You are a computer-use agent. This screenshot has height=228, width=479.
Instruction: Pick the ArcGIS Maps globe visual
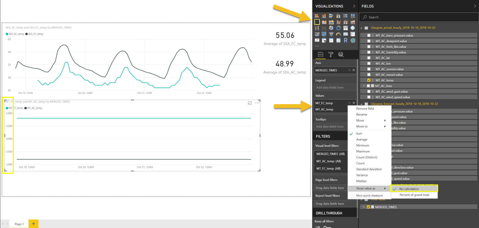click(353, 40)
